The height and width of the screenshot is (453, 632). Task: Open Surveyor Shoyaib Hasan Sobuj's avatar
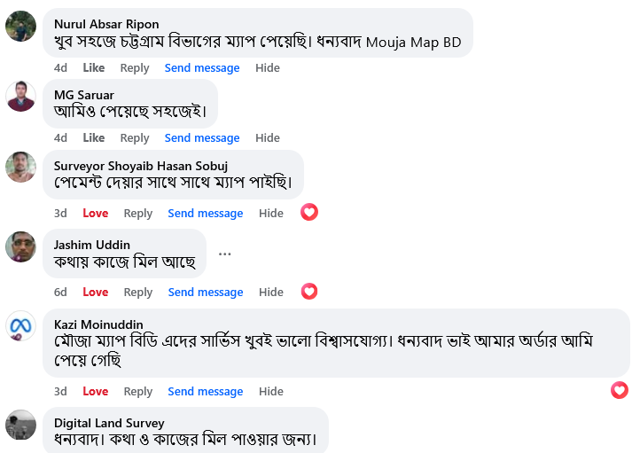point(20,167)
